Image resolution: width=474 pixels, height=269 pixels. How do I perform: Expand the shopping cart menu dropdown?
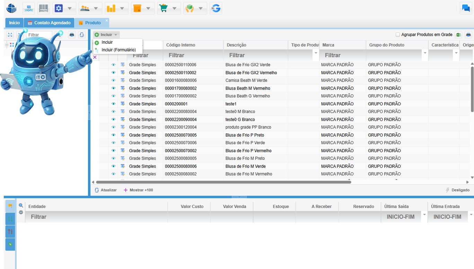point(174,8)
